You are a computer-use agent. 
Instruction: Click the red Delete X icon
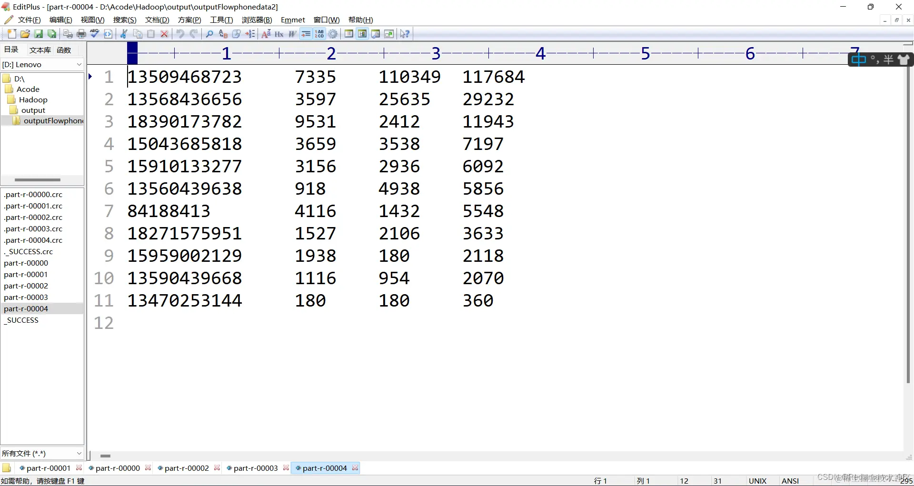coord(164,34)
